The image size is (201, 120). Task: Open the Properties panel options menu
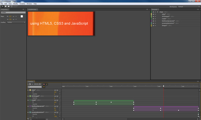23,9
